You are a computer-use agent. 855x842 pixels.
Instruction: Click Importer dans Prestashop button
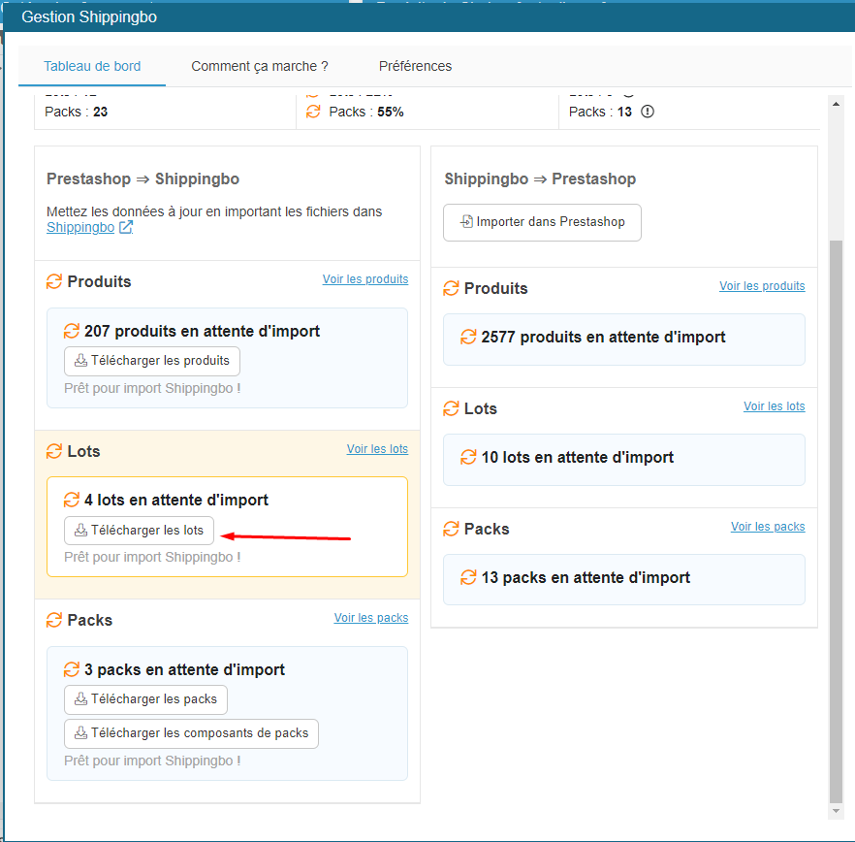[x=542, y=222]
